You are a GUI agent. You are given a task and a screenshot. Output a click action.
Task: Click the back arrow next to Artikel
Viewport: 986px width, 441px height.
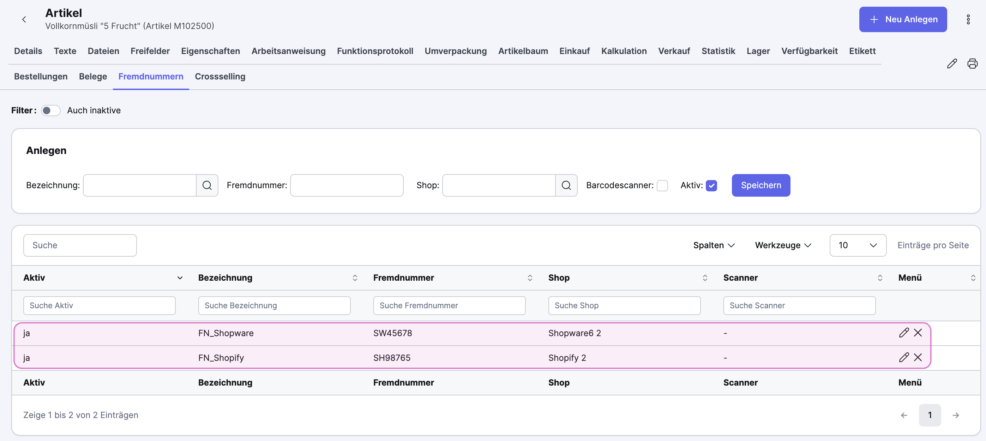[24, 19]
